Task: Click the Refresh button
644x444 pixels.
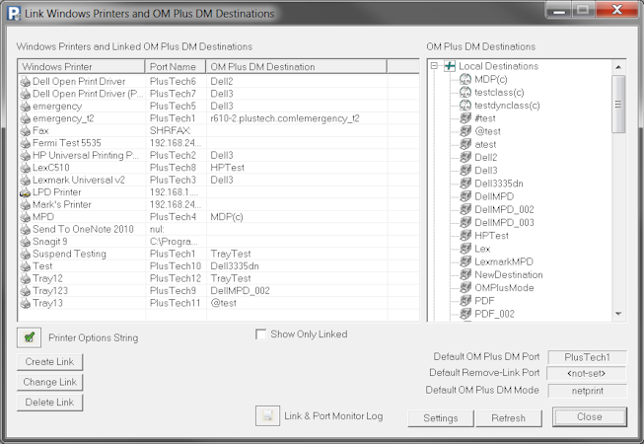Action: pyautogui.click(x=509, y=418)
